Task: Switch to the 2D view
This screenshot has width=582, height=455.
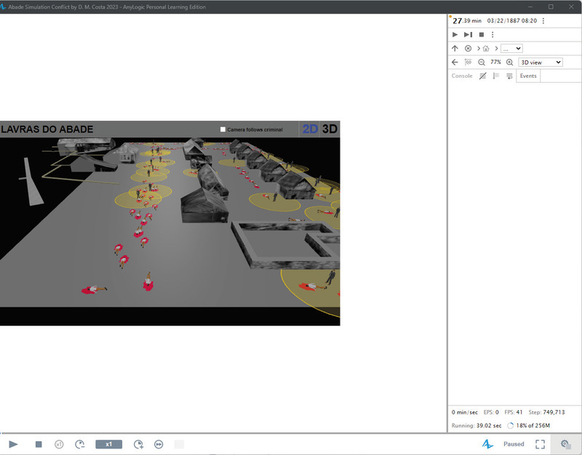Action: coord(310,129)
